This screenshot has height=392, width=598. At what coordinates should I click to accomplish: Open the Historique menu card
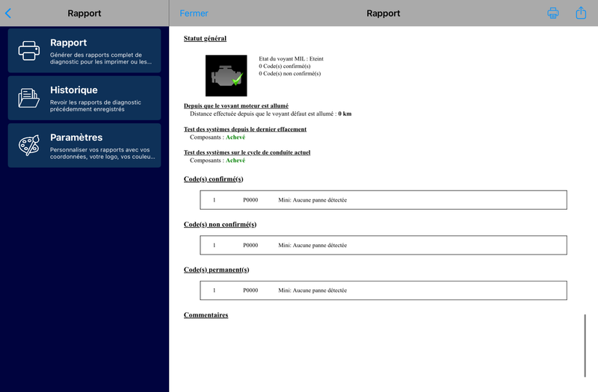[84, 98]
